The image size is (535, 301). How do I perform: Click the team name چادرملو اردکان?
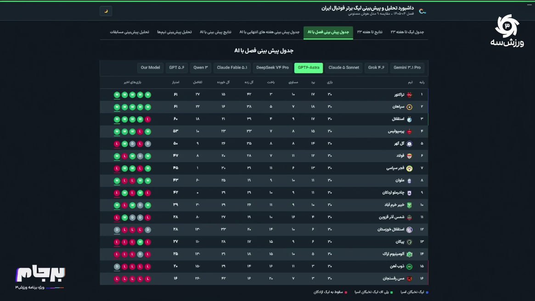click(393, 193)
